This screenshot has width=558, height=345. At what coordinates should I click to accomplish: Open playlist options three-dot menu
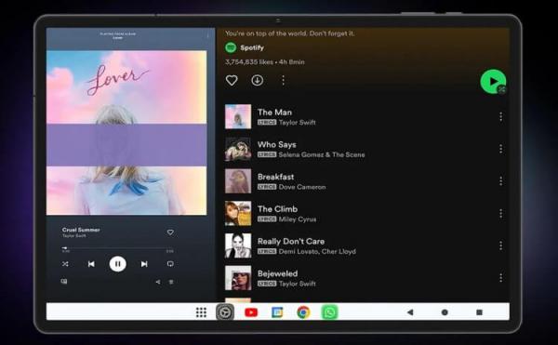pos(284,80)
